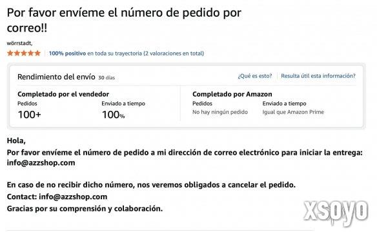Click 'Completado por Amazon' heading
This screenshot has width=377, height=232.
pos(232,94)
